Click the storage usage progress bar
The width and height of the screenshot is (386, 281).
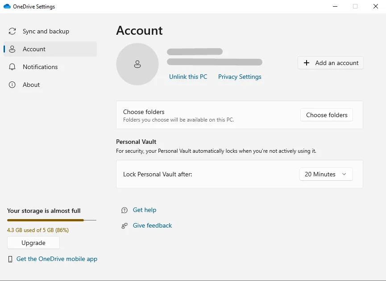tap(52, 220)
